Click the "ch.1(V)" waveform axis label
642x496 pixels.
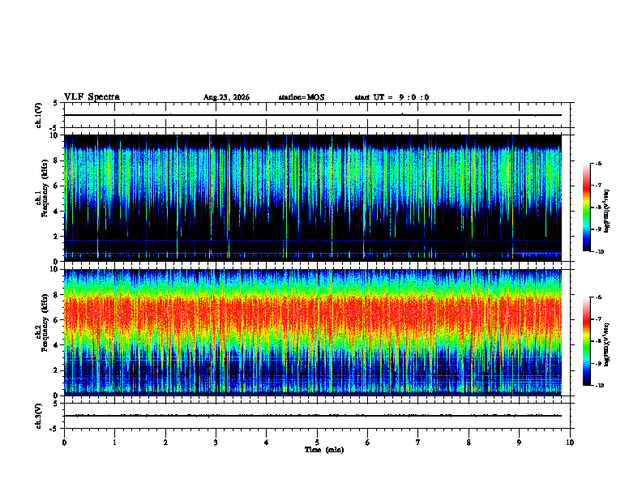tap(39, 115)
